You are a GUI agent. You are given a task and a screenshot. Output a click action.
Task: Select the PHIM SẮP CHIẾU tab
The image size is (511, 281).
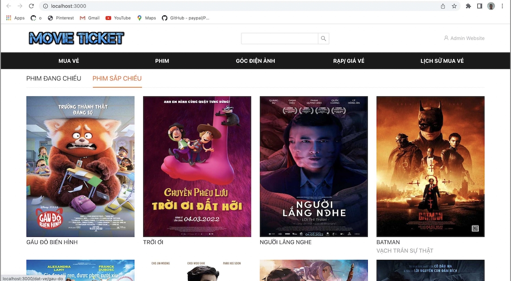pos(117,79)
